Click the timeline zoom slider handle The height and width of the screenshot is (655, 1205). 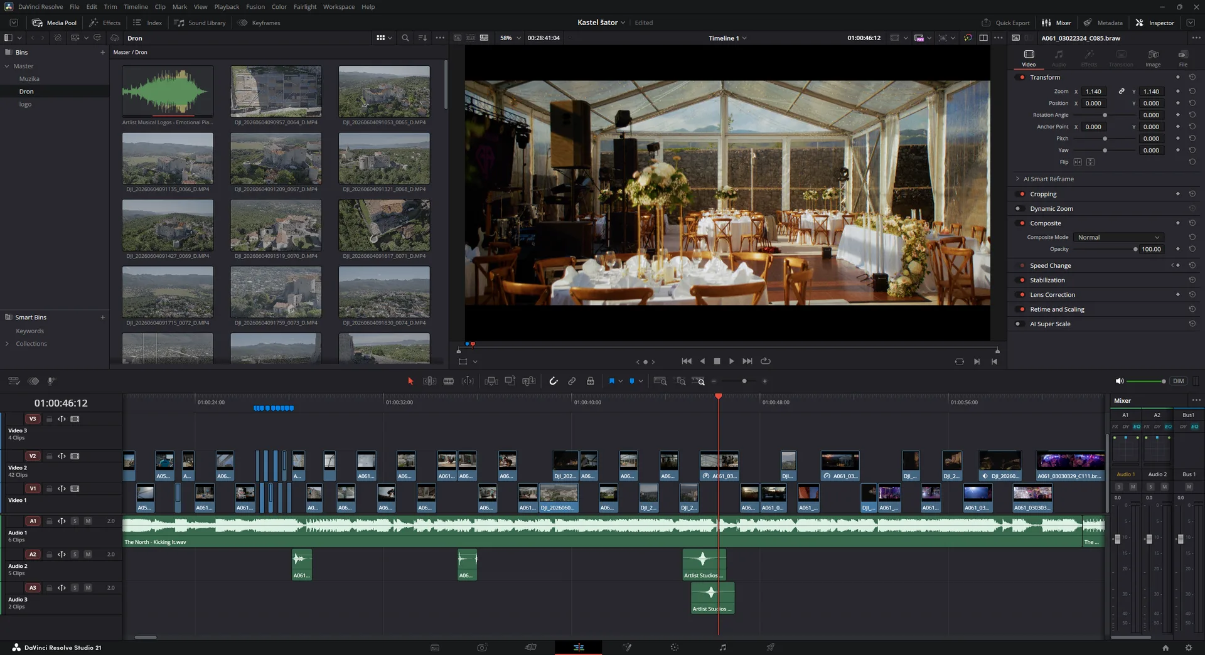click(x=744, y=381)
